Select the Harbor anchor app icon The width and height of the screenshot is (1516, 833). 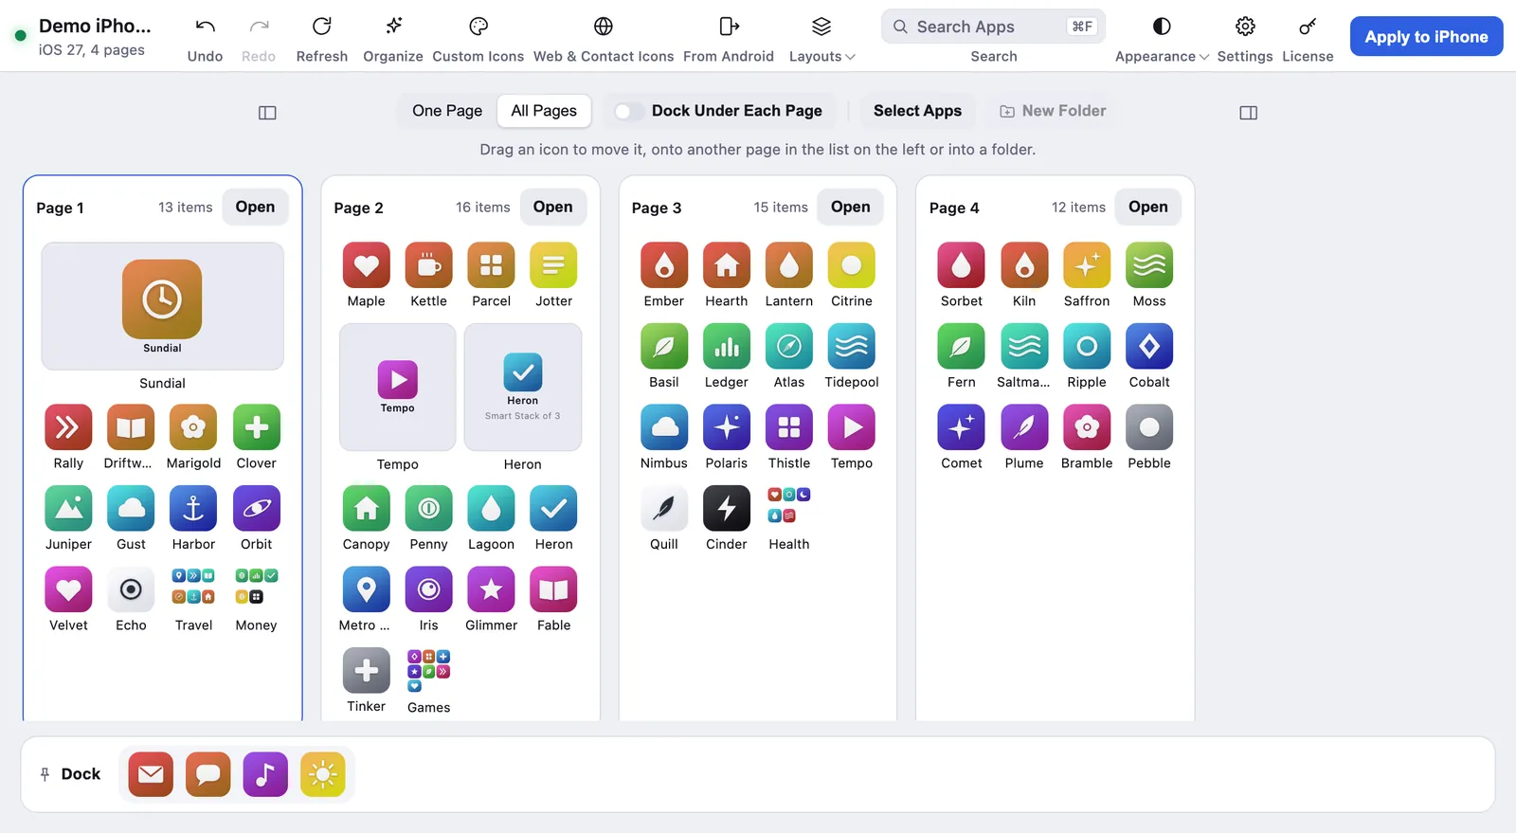click(x=193, y=509)
